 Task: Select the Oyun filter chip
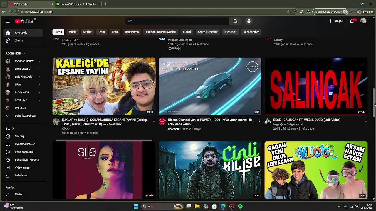pos(102,32)
